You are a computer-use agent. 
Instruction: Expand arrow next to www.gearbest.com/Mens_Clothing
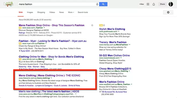pyautogui.click(x=129, y=71)
